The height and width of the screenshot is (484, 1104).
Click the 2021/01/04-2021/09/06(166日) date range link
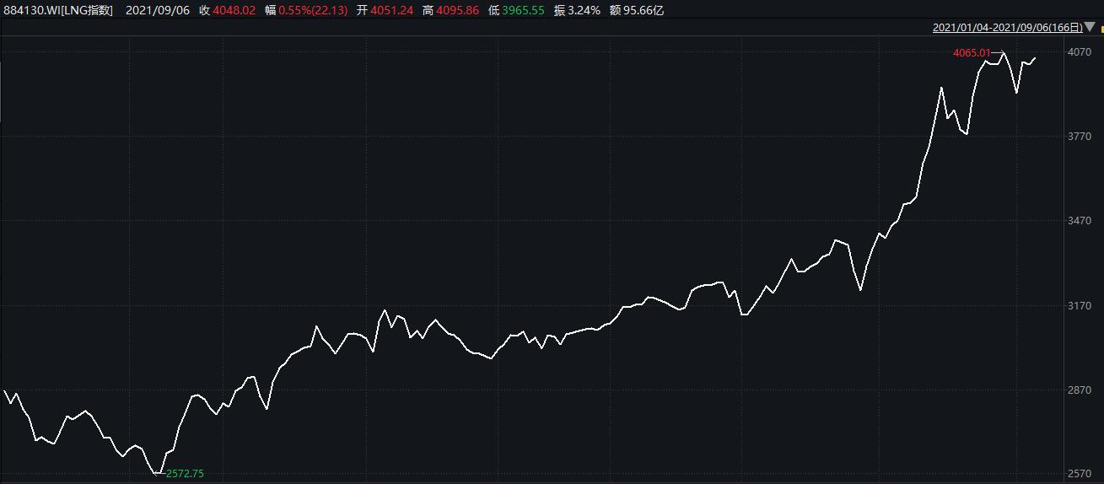(1008, 28)
